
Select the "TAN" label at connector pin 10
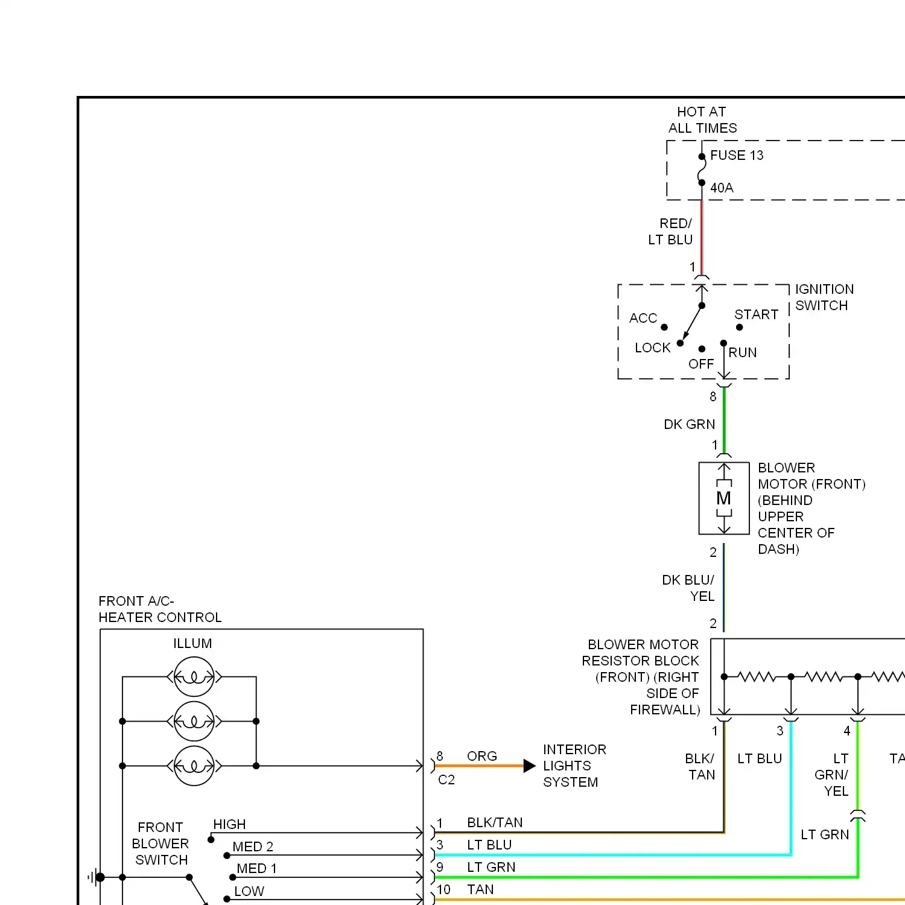480,889
